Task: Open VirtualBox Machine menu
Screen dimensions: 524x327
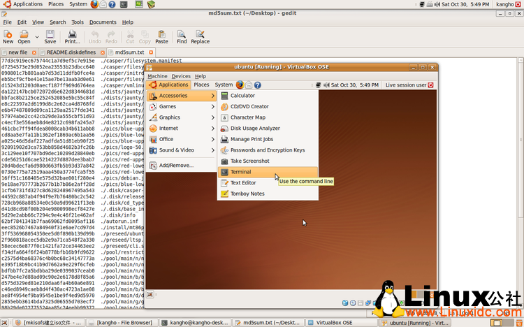Action: (157, 76)
